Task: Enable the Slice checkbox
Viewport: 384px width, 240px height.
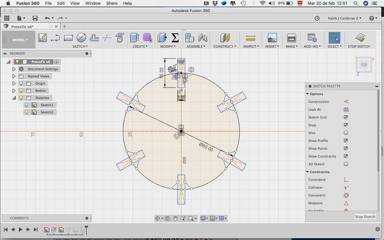Action: pos(346,133)
